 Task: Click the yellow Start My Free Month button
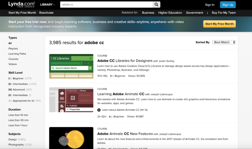(220, 24)
